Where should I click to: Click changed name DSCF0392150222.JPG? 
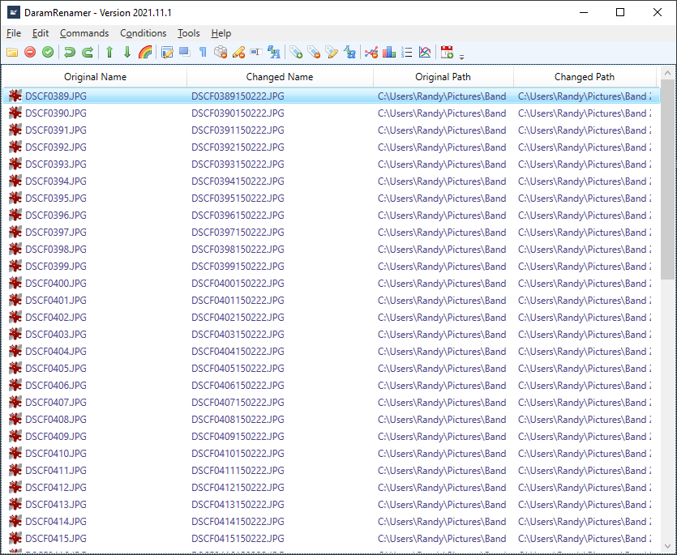238,147
